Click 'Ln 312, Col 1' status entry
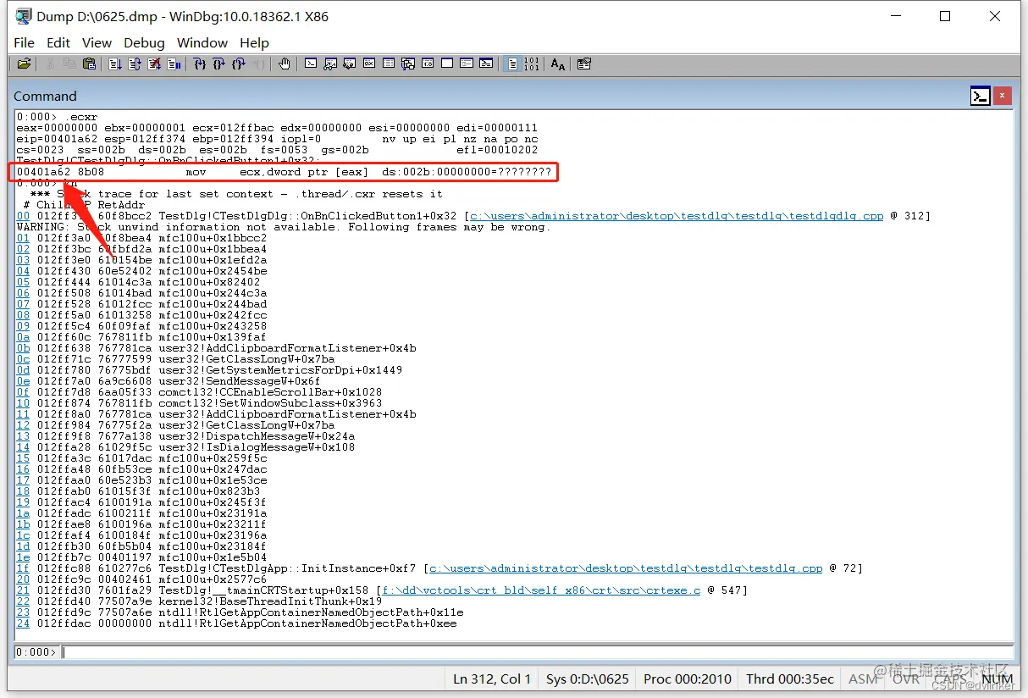Screen dimensions: 1028x698 pyautogui.click(x=492, y=679)
